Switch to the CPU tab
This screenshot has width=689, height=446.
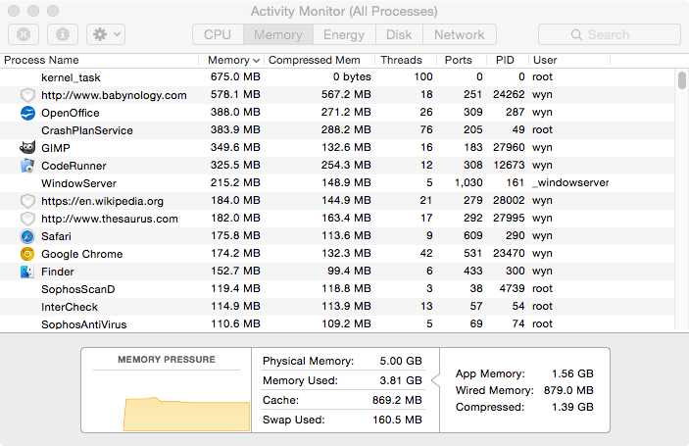click(218, 34)
